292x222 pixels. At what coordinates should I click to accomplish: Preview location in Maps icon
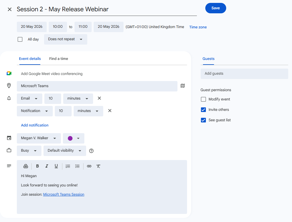pos(183,86)
